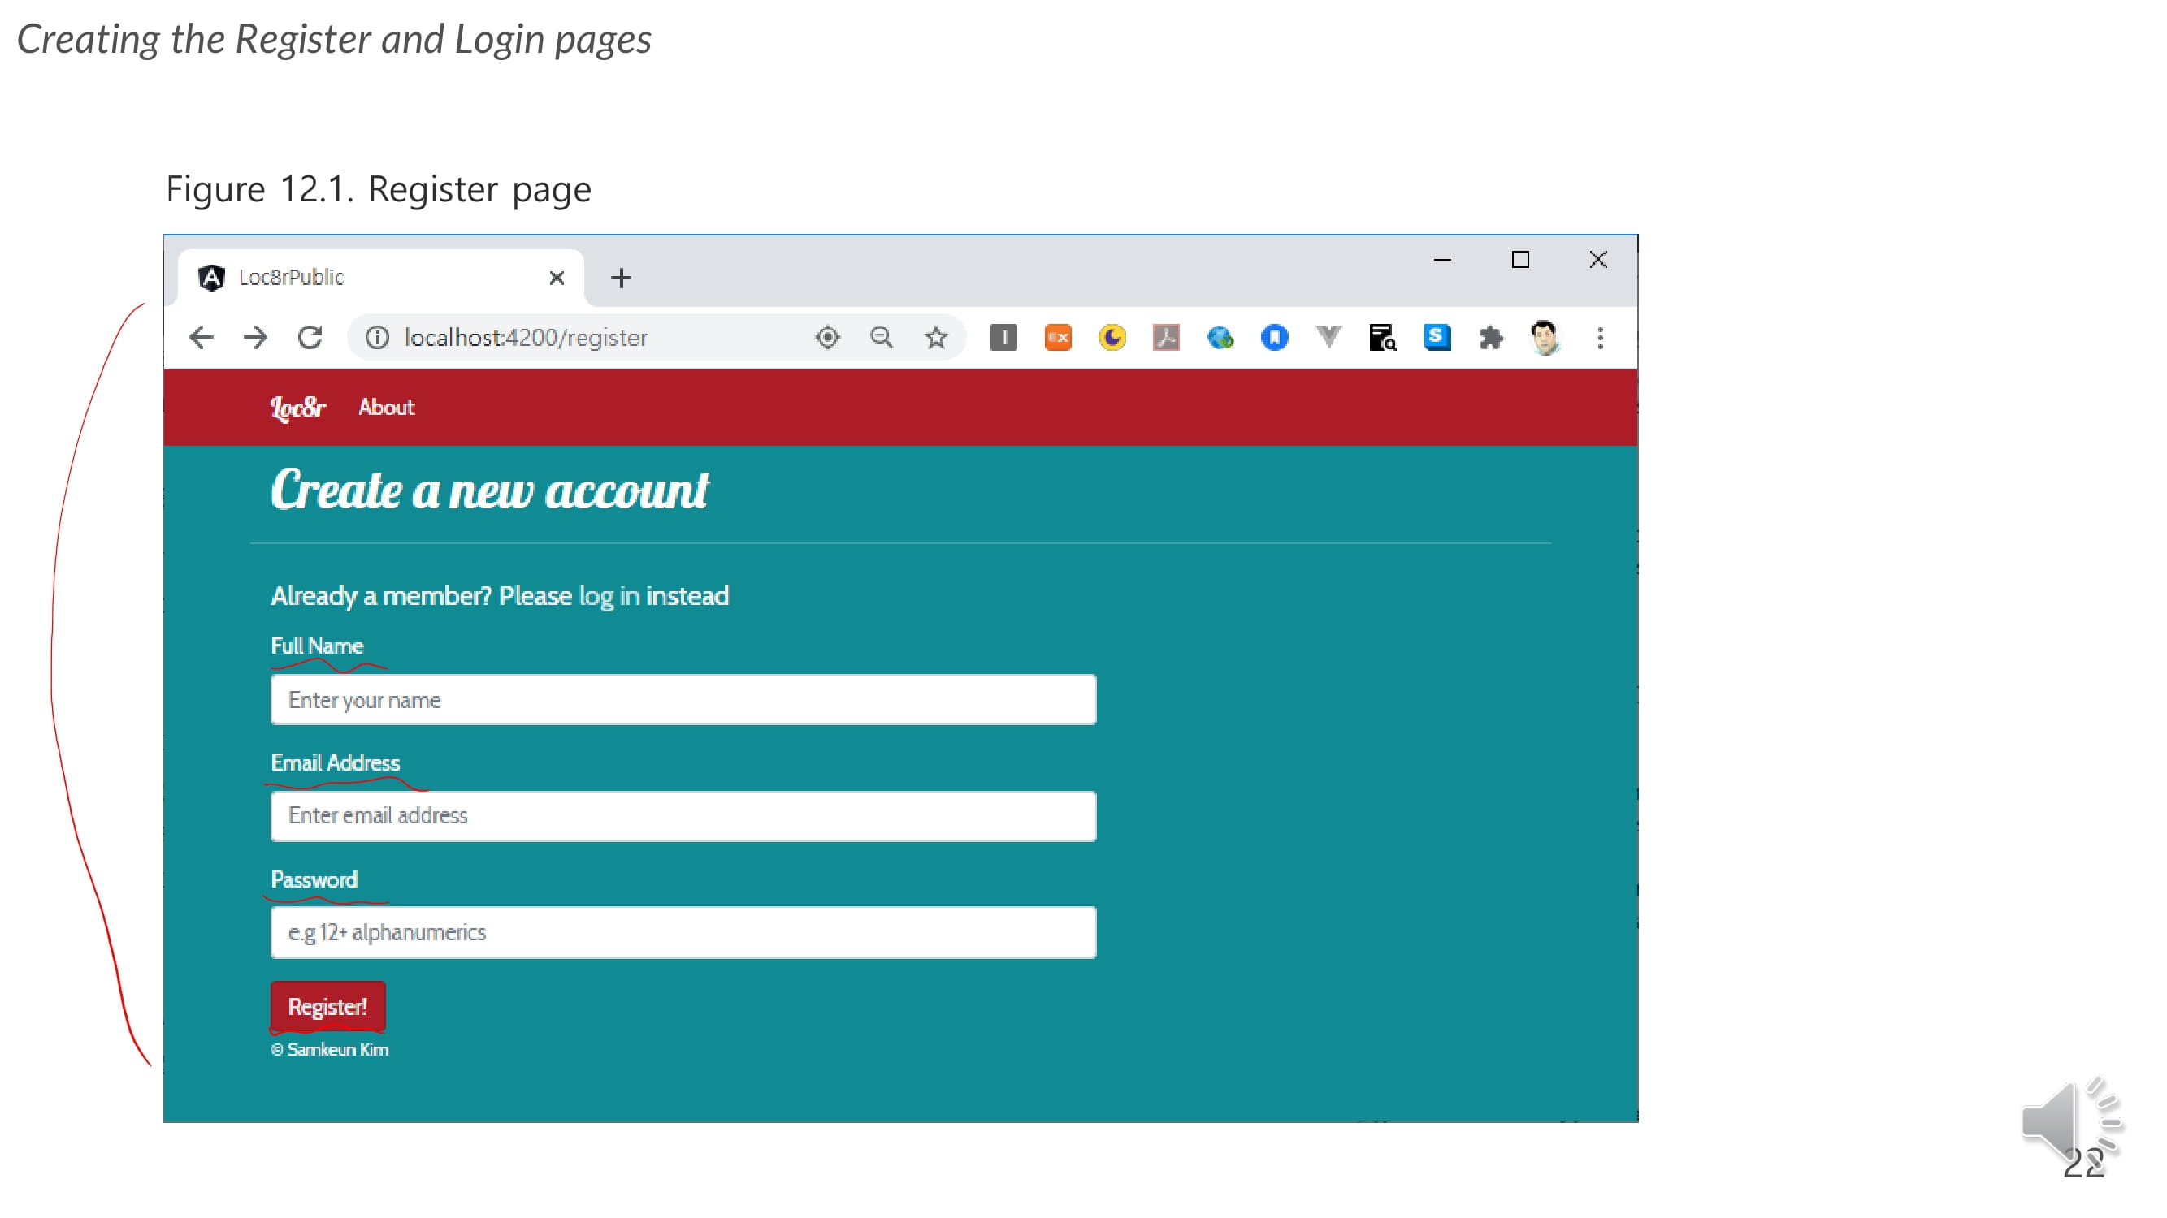Image resolution: width=2167 pixels, height=1218 pixels.
Task: Click the user profile avatar icon
Action: [x=1545, y=338]
